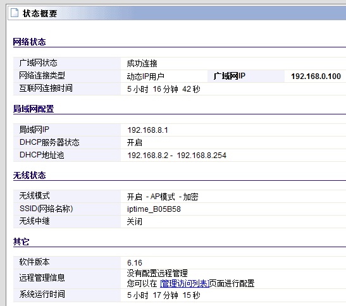Open the 管理访问列表 link
The height and width of the screenshot is (306, 346).
(185, 283)
